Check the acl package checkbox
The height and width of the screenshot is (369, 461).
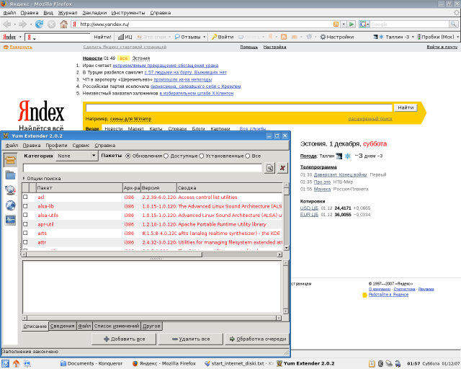click(25, 197)
